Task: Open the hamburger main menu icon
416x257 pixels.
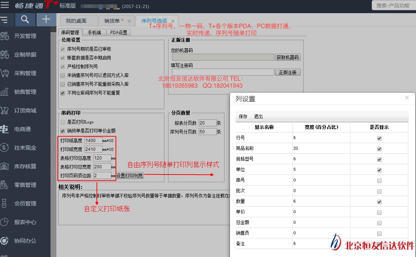Action: tap(5, 5)
